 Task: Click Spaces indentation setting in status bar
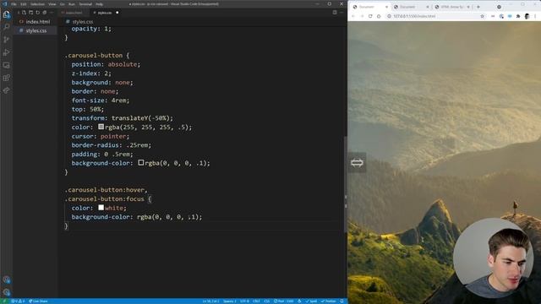pos(229,301)
